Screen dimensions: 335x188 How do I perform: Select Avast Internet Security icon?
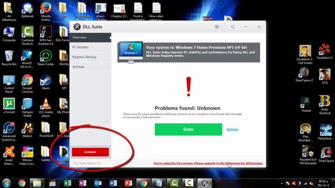(9, 156)
